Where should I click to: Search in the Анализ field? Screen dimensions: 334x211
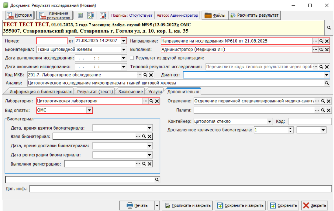(327, 83)
